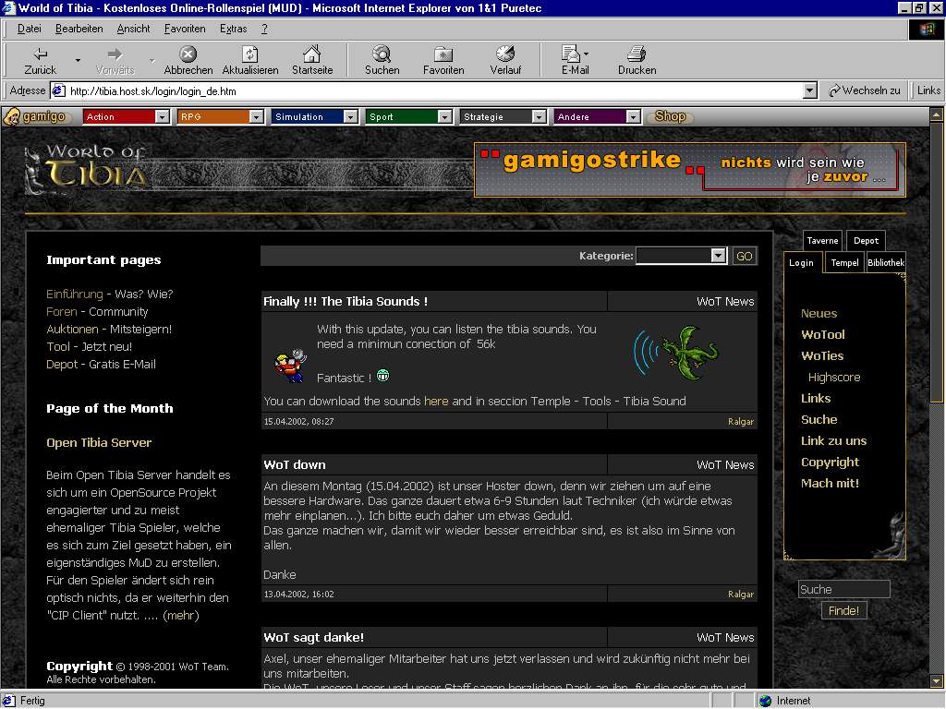The width and height of the screenshot is (946, 709).
Task: Expand the address bar dropdown
Action: point(810,91)
